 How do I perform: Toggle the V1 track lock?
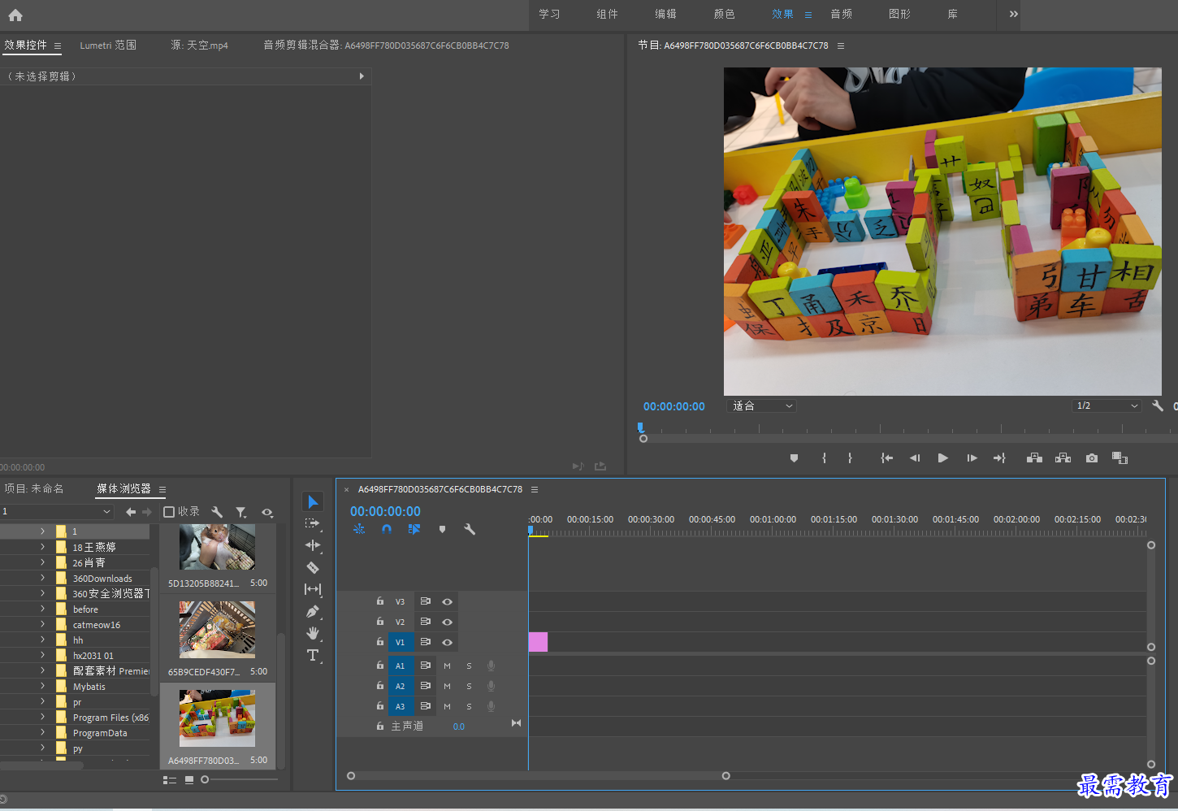click(x=379, y=642)
